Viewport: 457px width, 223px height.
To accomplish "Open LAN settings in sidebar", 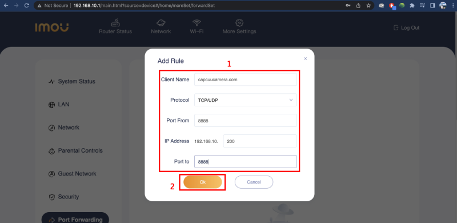I will coord(59,105).
